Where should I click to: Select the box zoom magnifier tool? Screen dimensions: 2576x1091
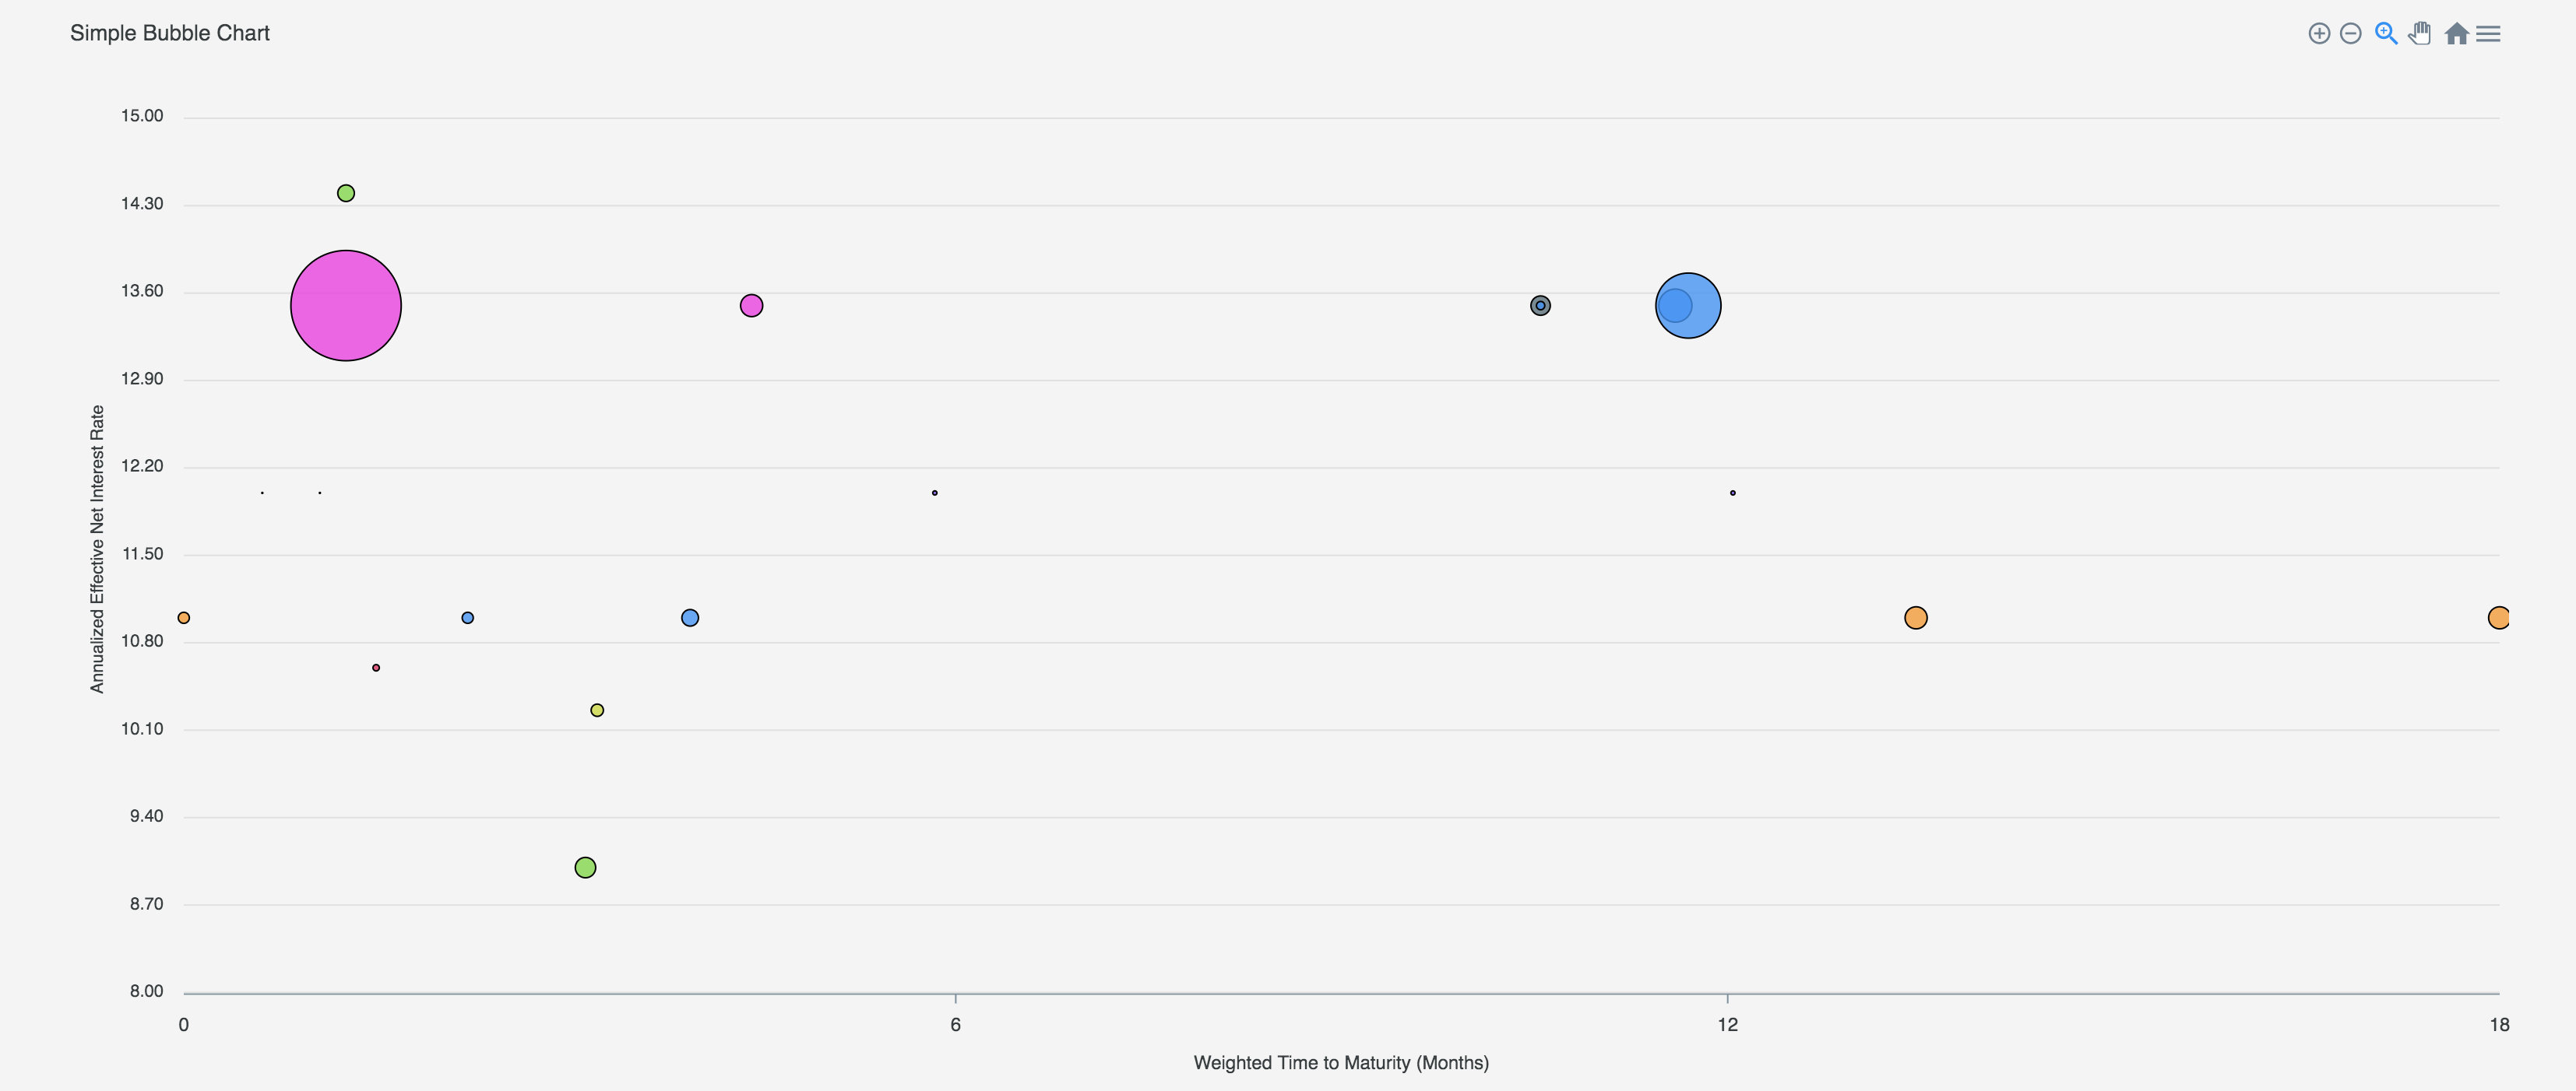coord(2386,33)
